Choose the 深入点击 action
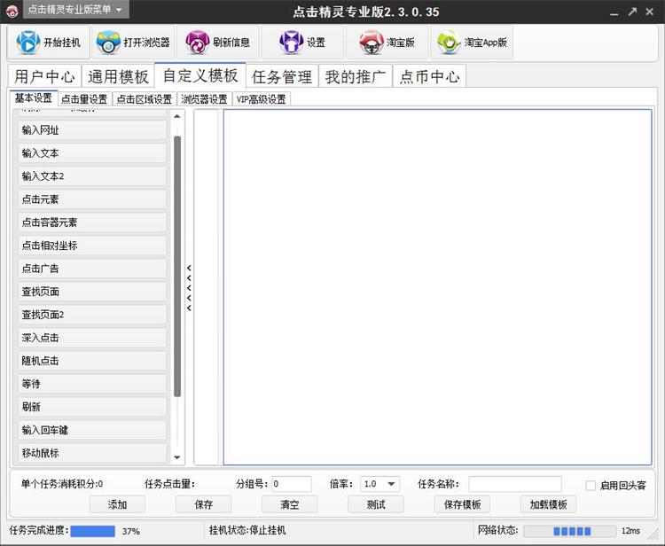This screenshot has height=546, width=665. pyautogui.click(x=92, y=338)
